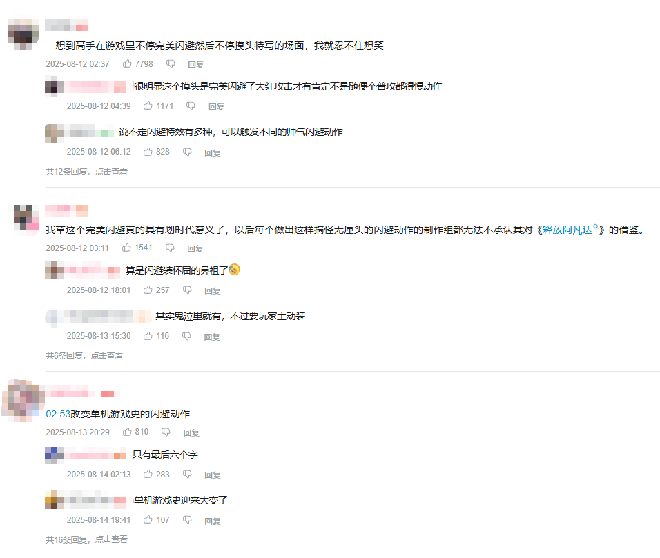Dislike the comment posted 2025-08-12 02:37
Image resolution: width=660 pixels, height=558 pixels.
[x=171, y=64]
